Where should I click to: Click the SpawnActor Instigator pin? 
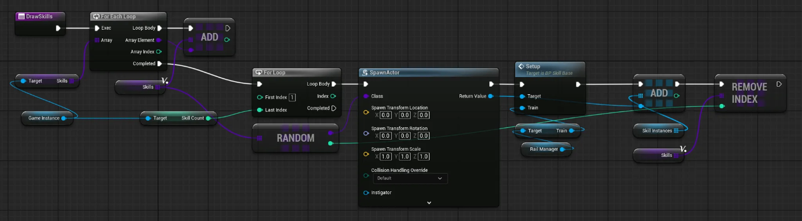click(366, 192)
